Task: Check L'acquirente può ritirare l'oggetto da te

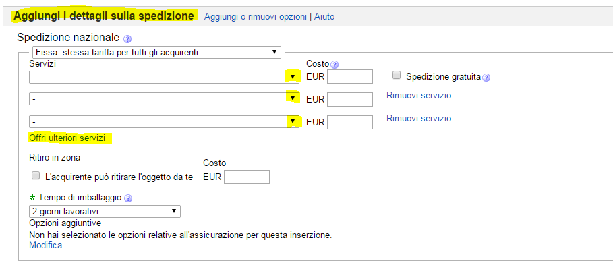Action: 36,176
